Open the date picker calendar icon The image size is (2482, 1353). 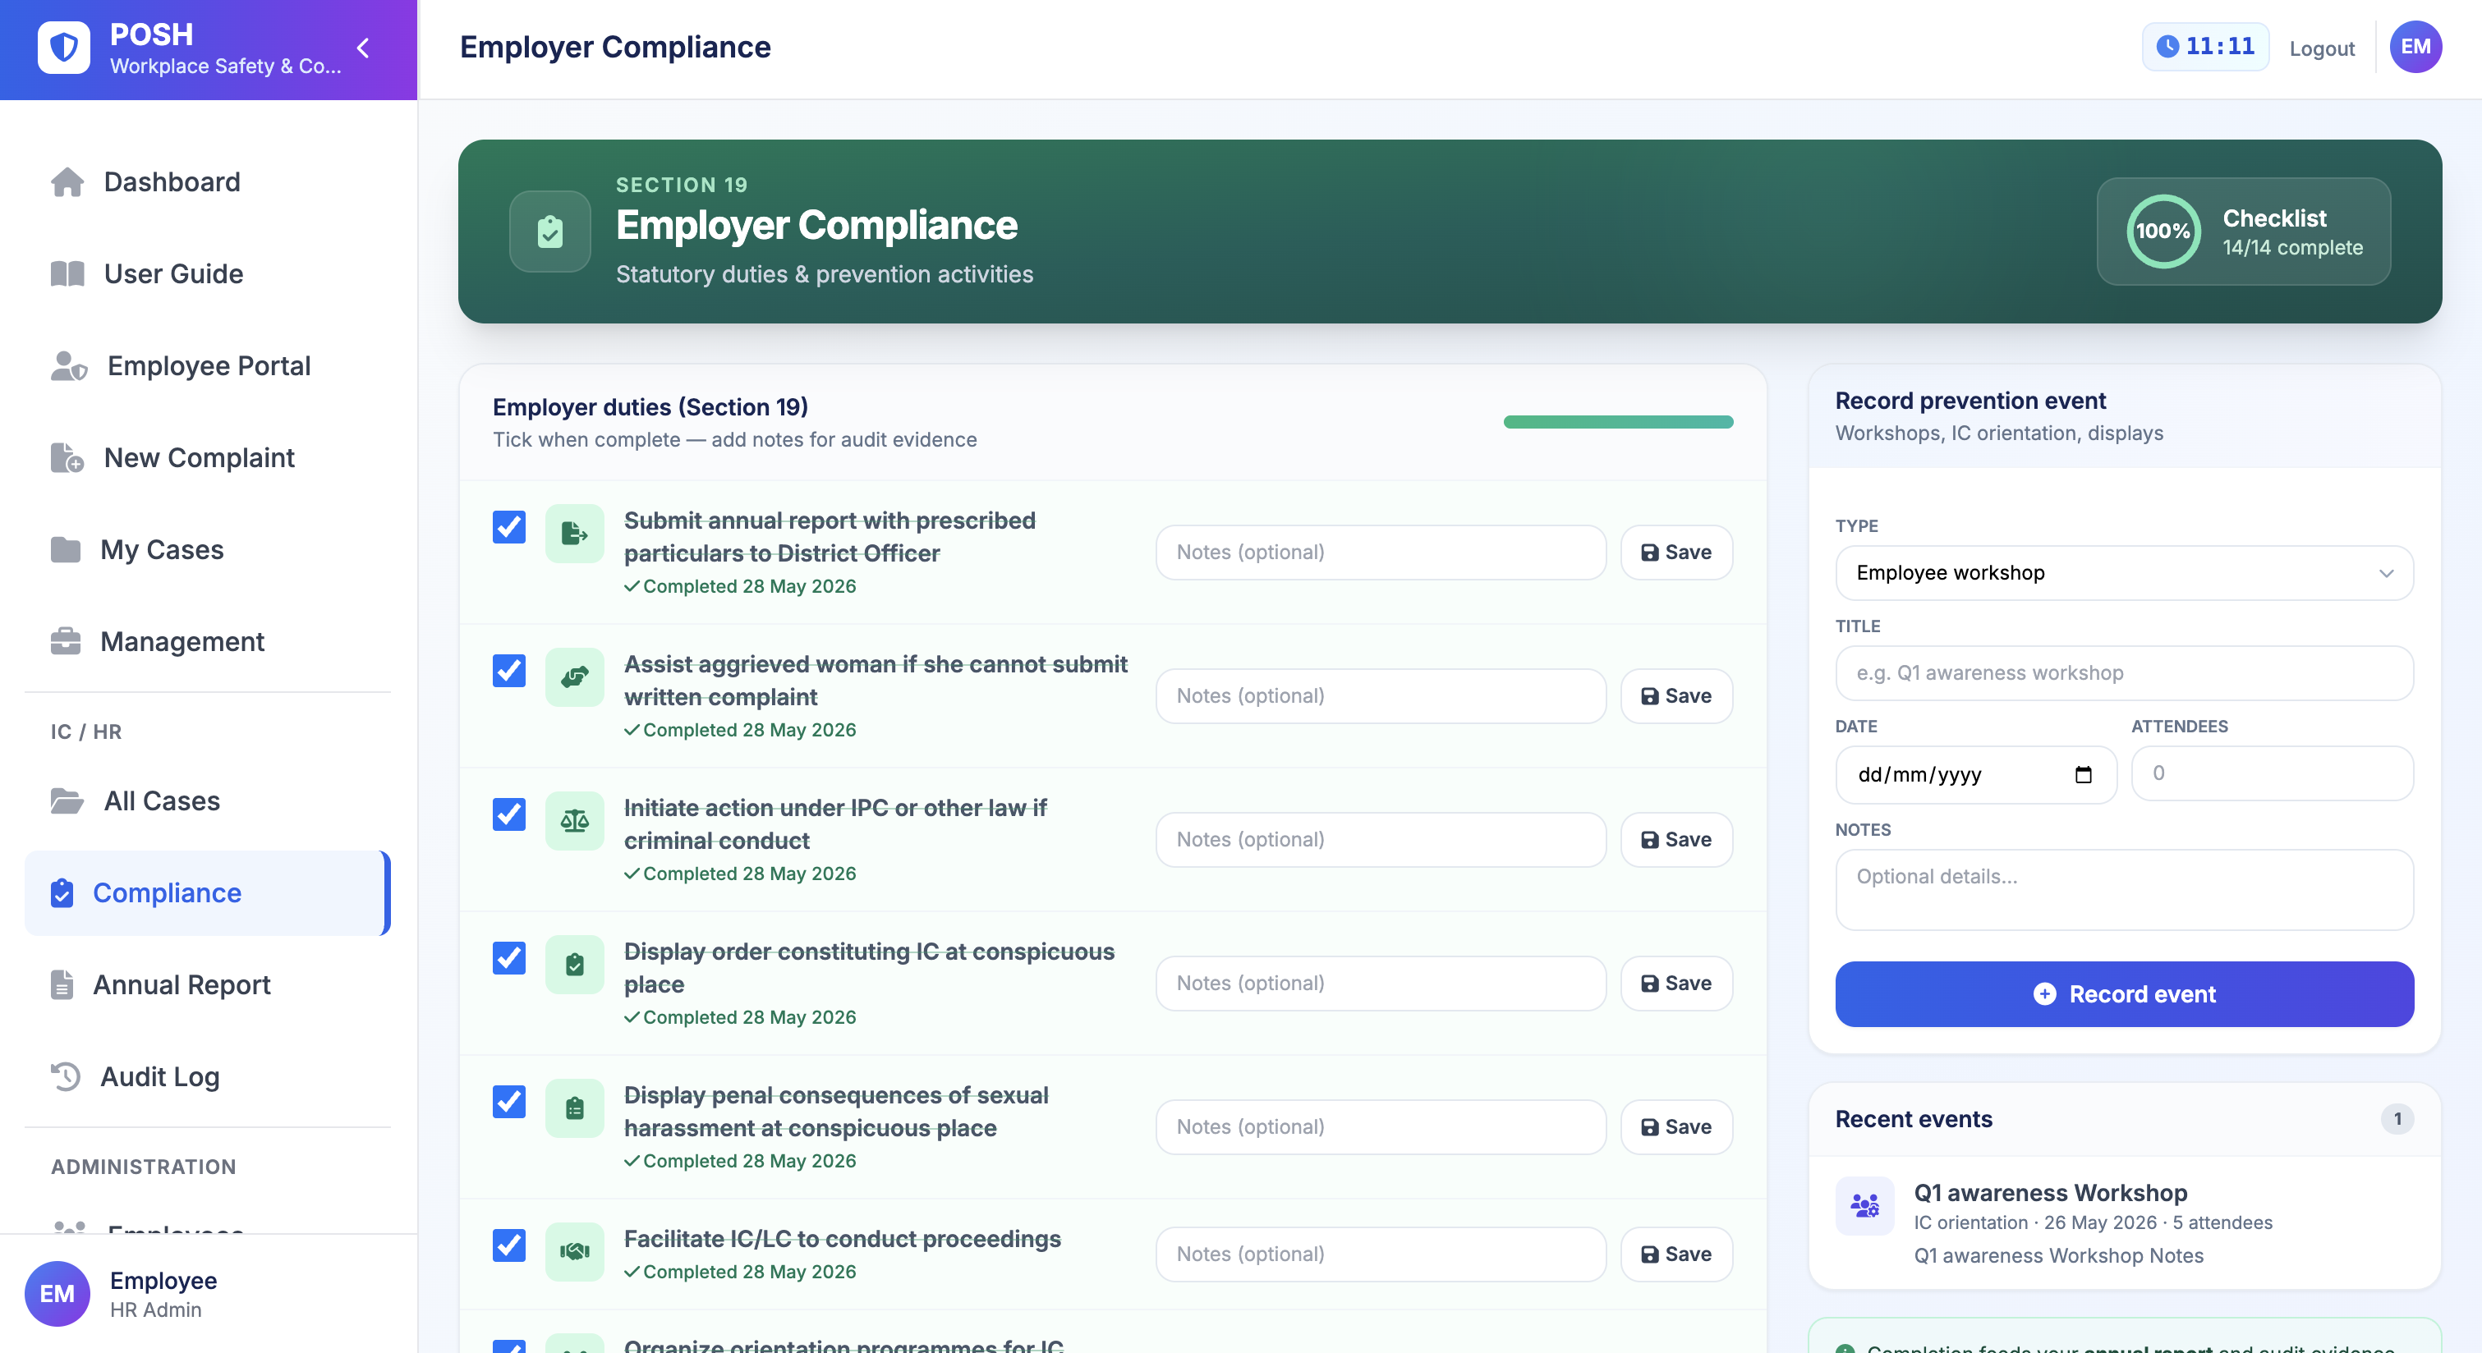tap(2083, 774)
